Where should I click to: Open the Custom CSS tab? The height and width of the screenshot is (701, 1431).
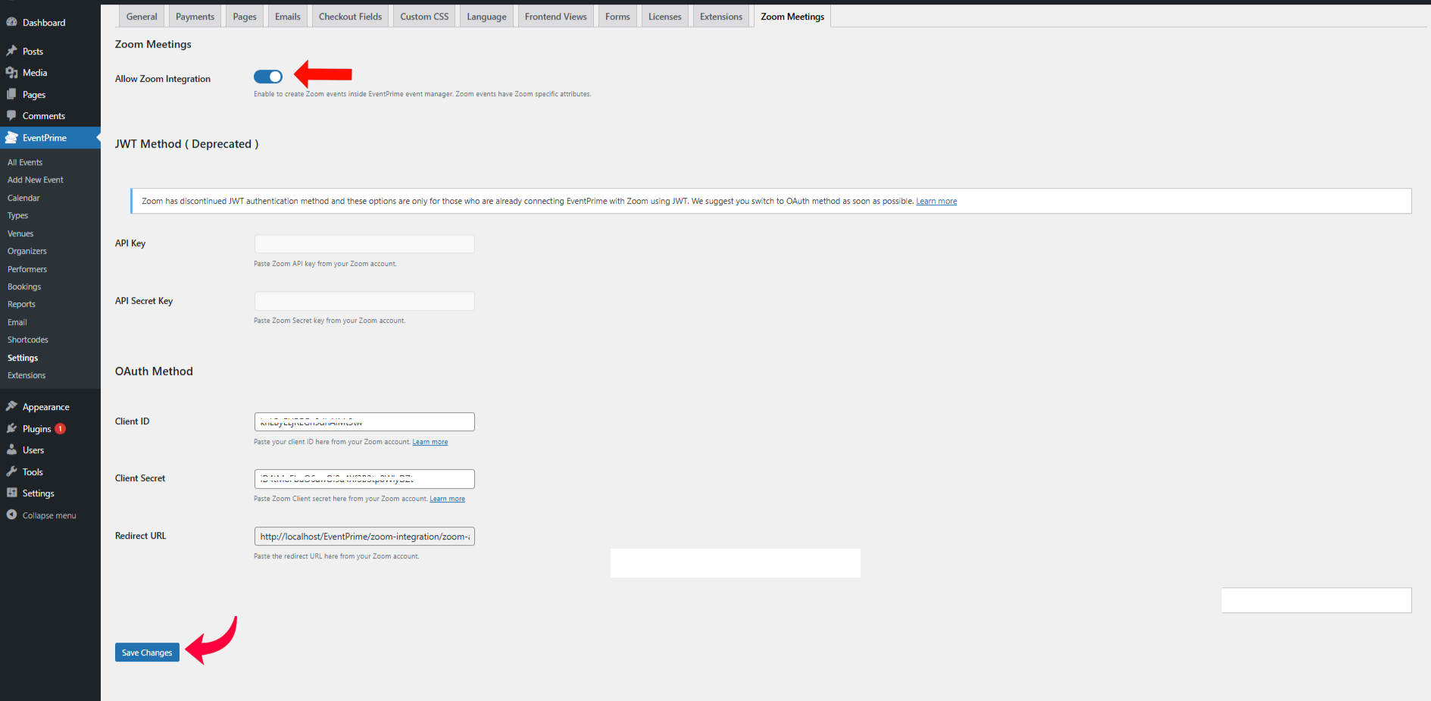(424, 16)
